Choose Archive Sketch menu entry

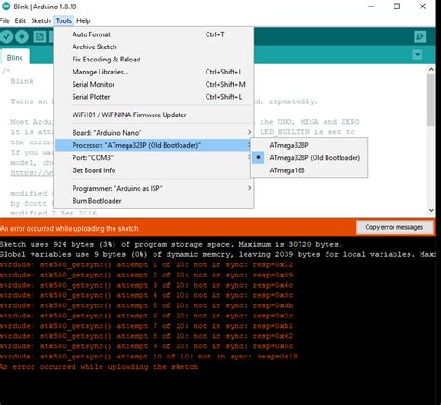pos(154,47)
